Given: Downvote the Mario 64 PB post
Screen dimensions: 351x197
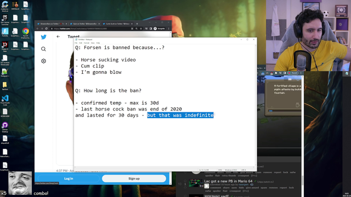Looking at the screenshot, I should point(185,187).
